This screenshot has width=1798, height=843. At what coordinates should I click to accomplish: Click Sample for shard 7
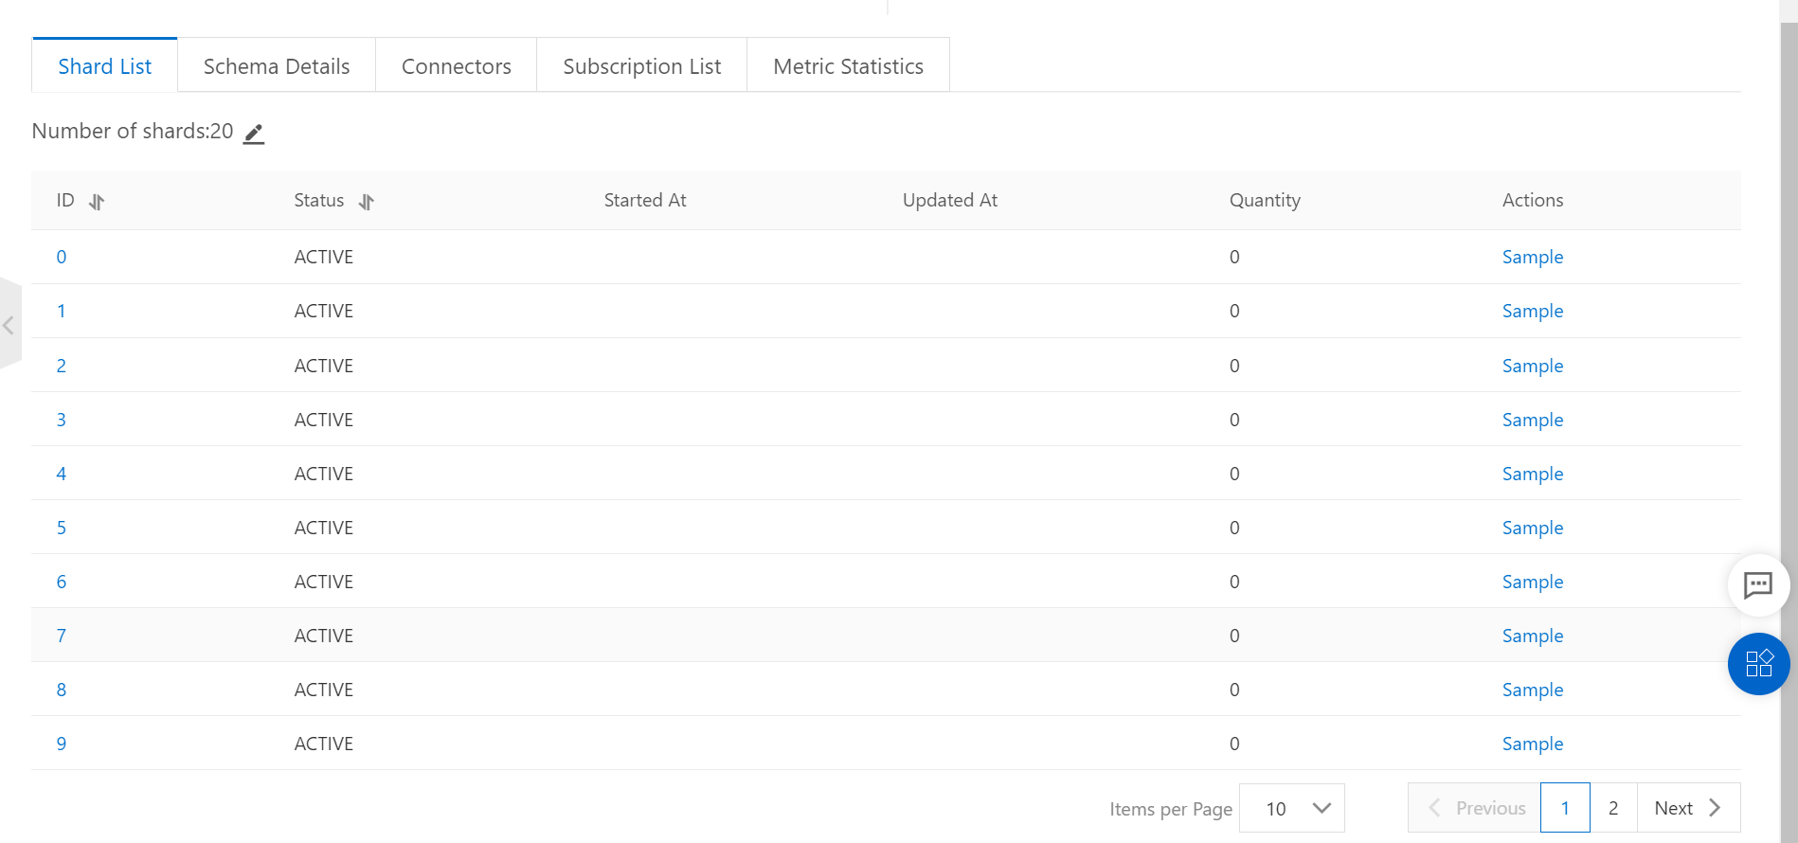click(x=1532, y=636)
